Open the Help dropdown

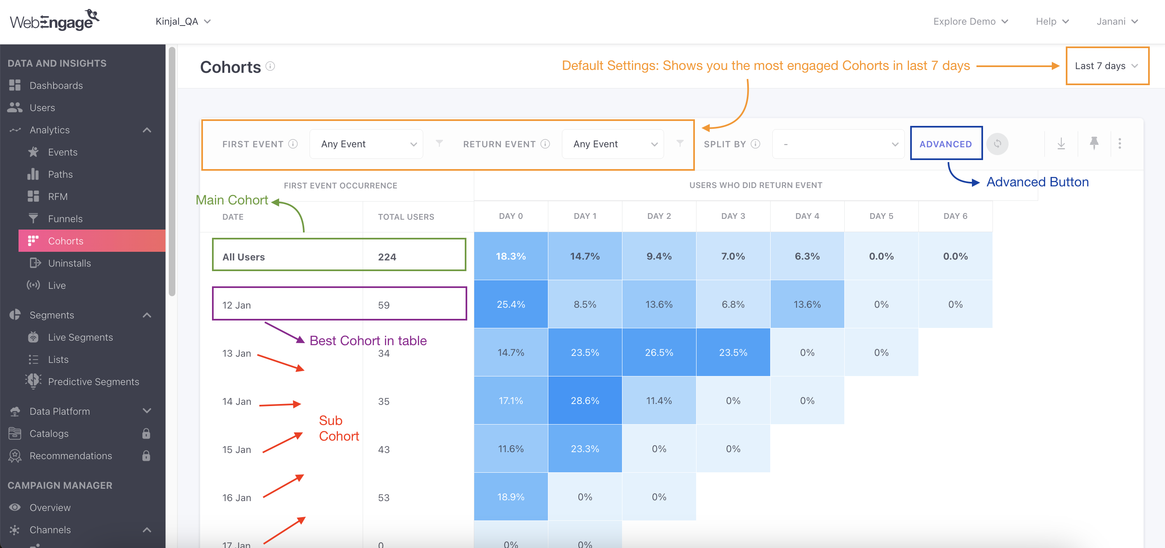click(x=1052, y=21)
